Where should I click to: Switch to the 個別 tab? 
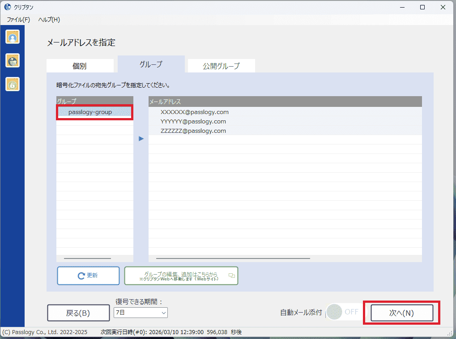pos(80,66)
